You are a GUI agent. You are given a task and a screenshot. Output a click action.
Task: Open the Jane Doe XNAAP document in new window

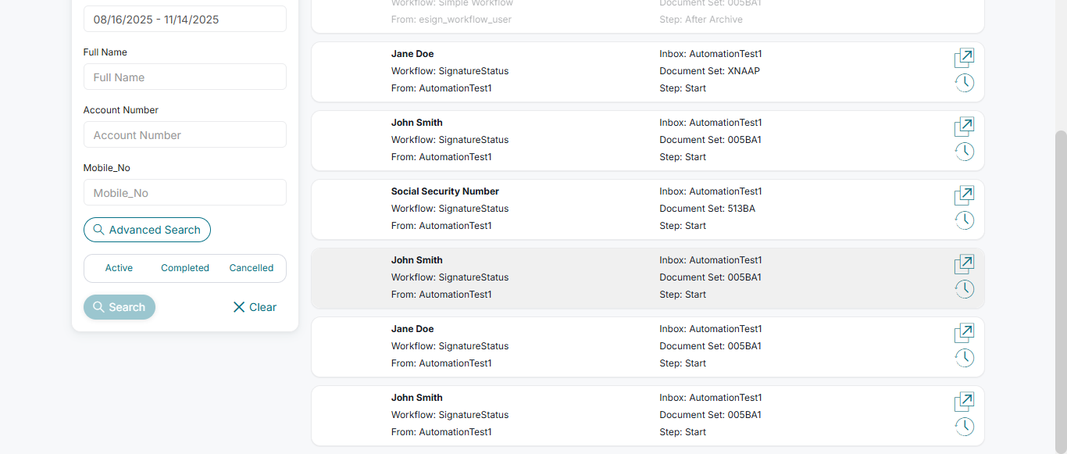tap(964, 59)
